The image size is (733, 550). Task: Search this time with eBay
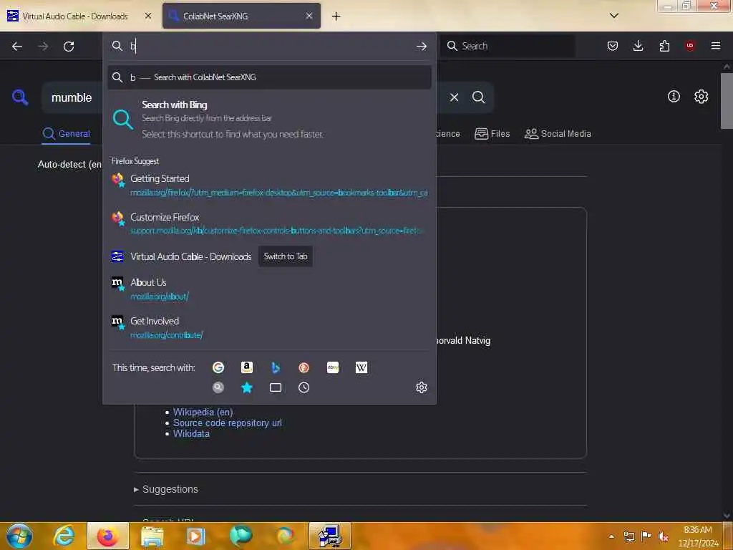tap(333, 367)
